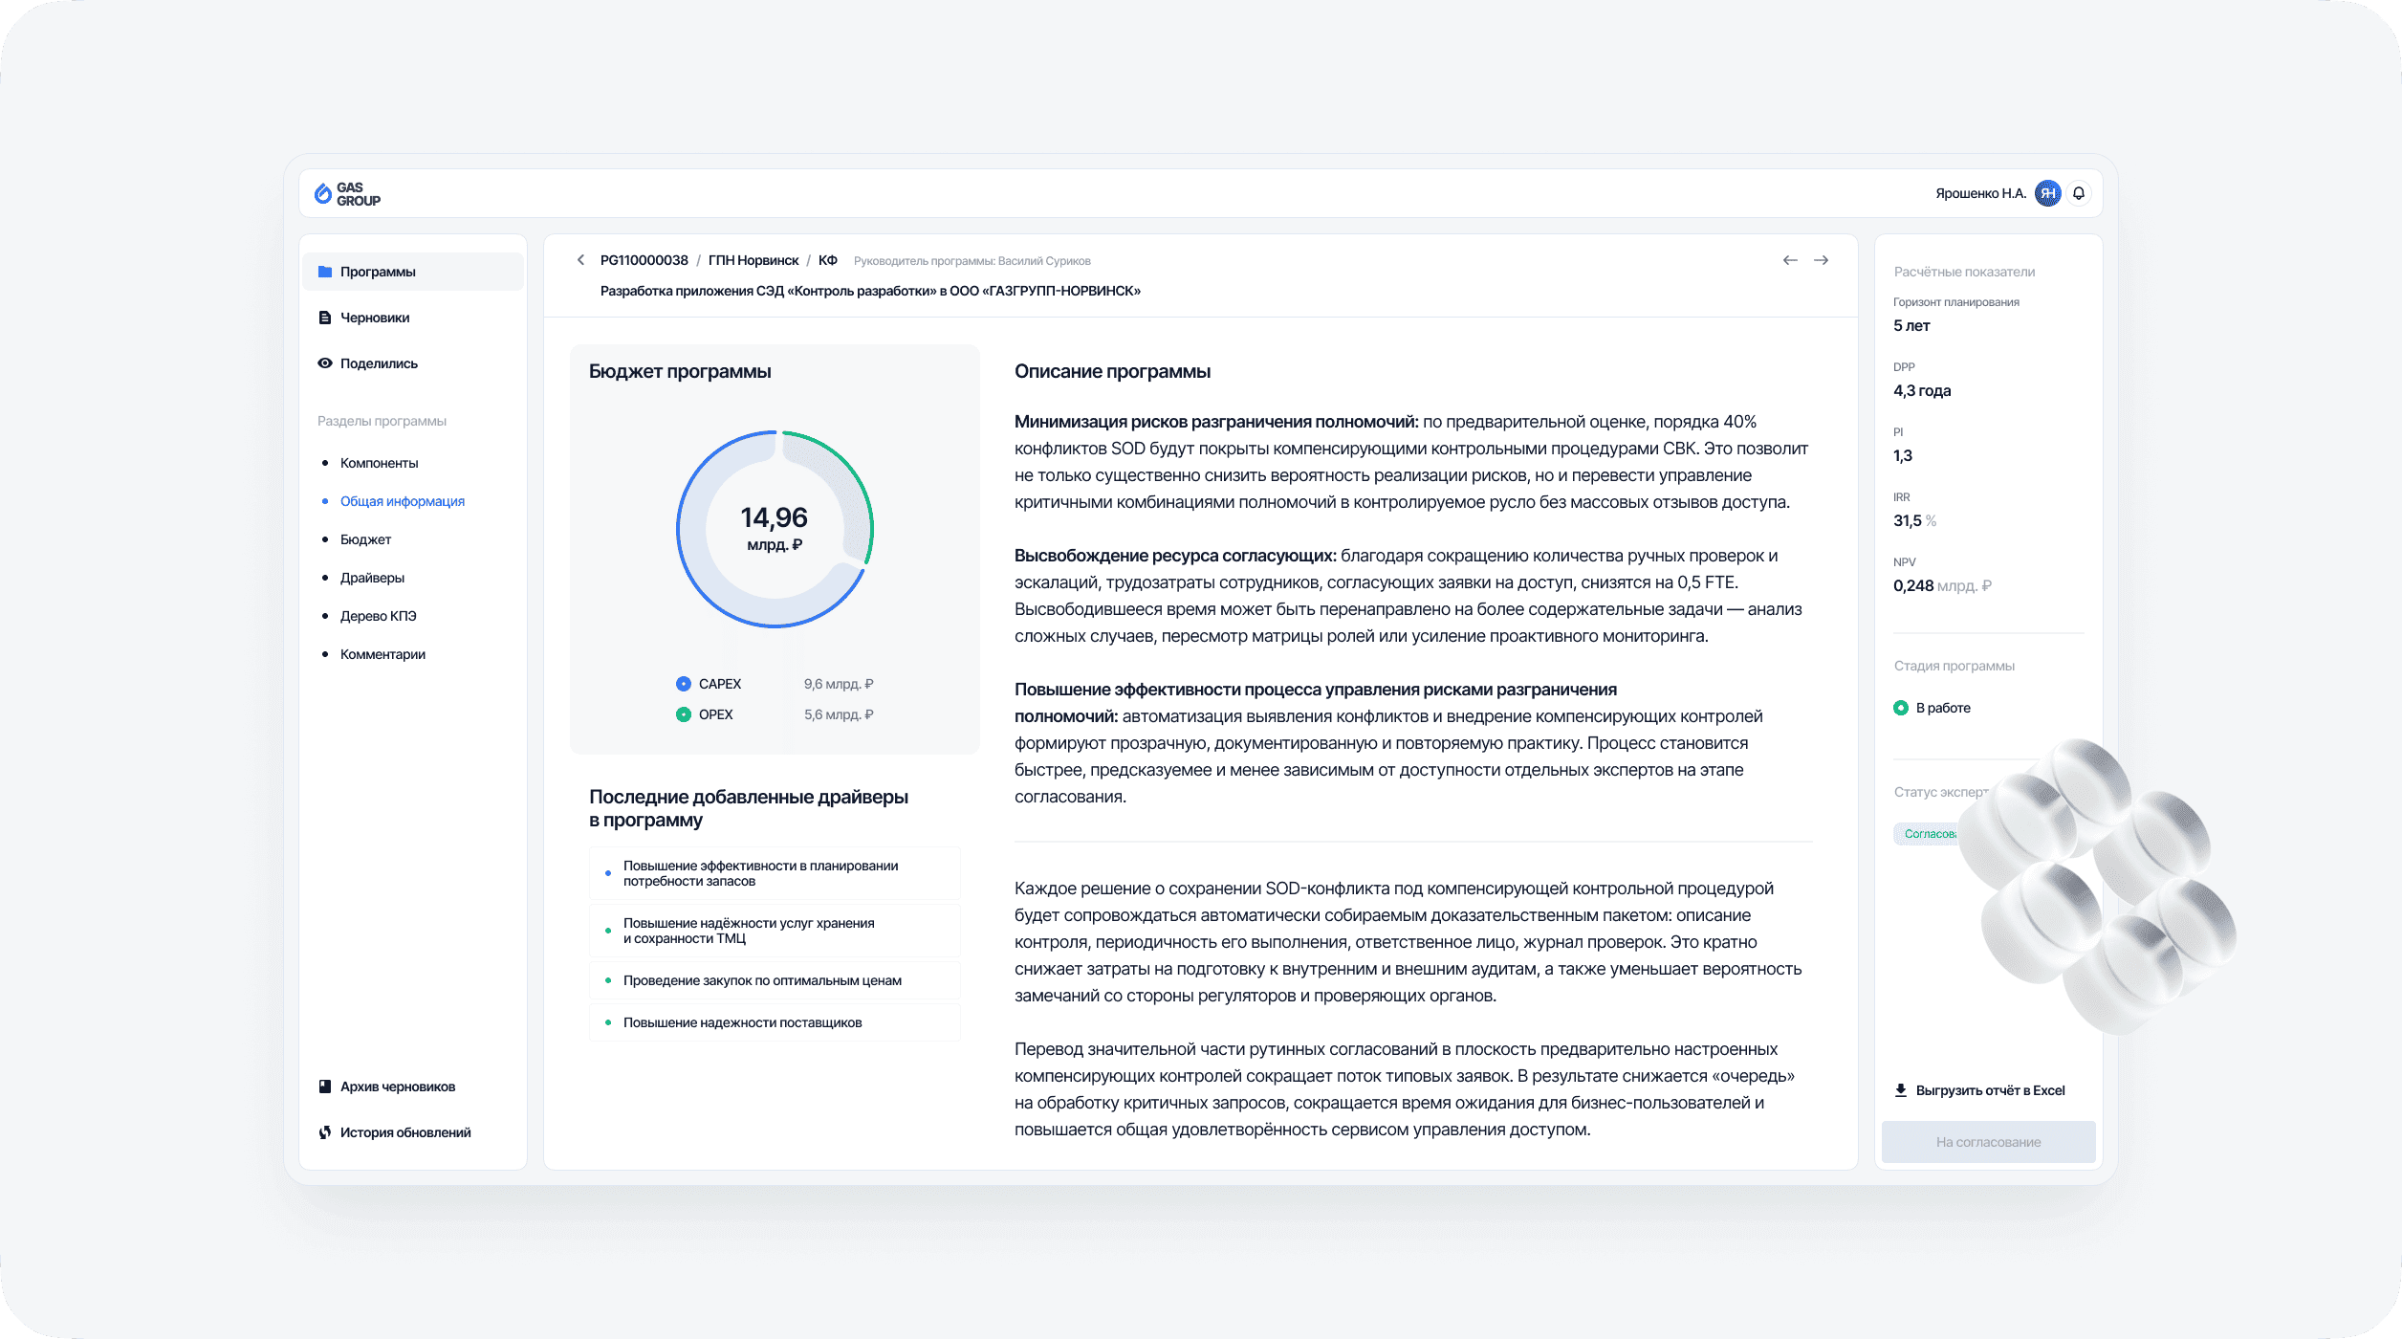Open driver Повышение эффективности в планировании

pyautogui.click(x=775, y=873)
